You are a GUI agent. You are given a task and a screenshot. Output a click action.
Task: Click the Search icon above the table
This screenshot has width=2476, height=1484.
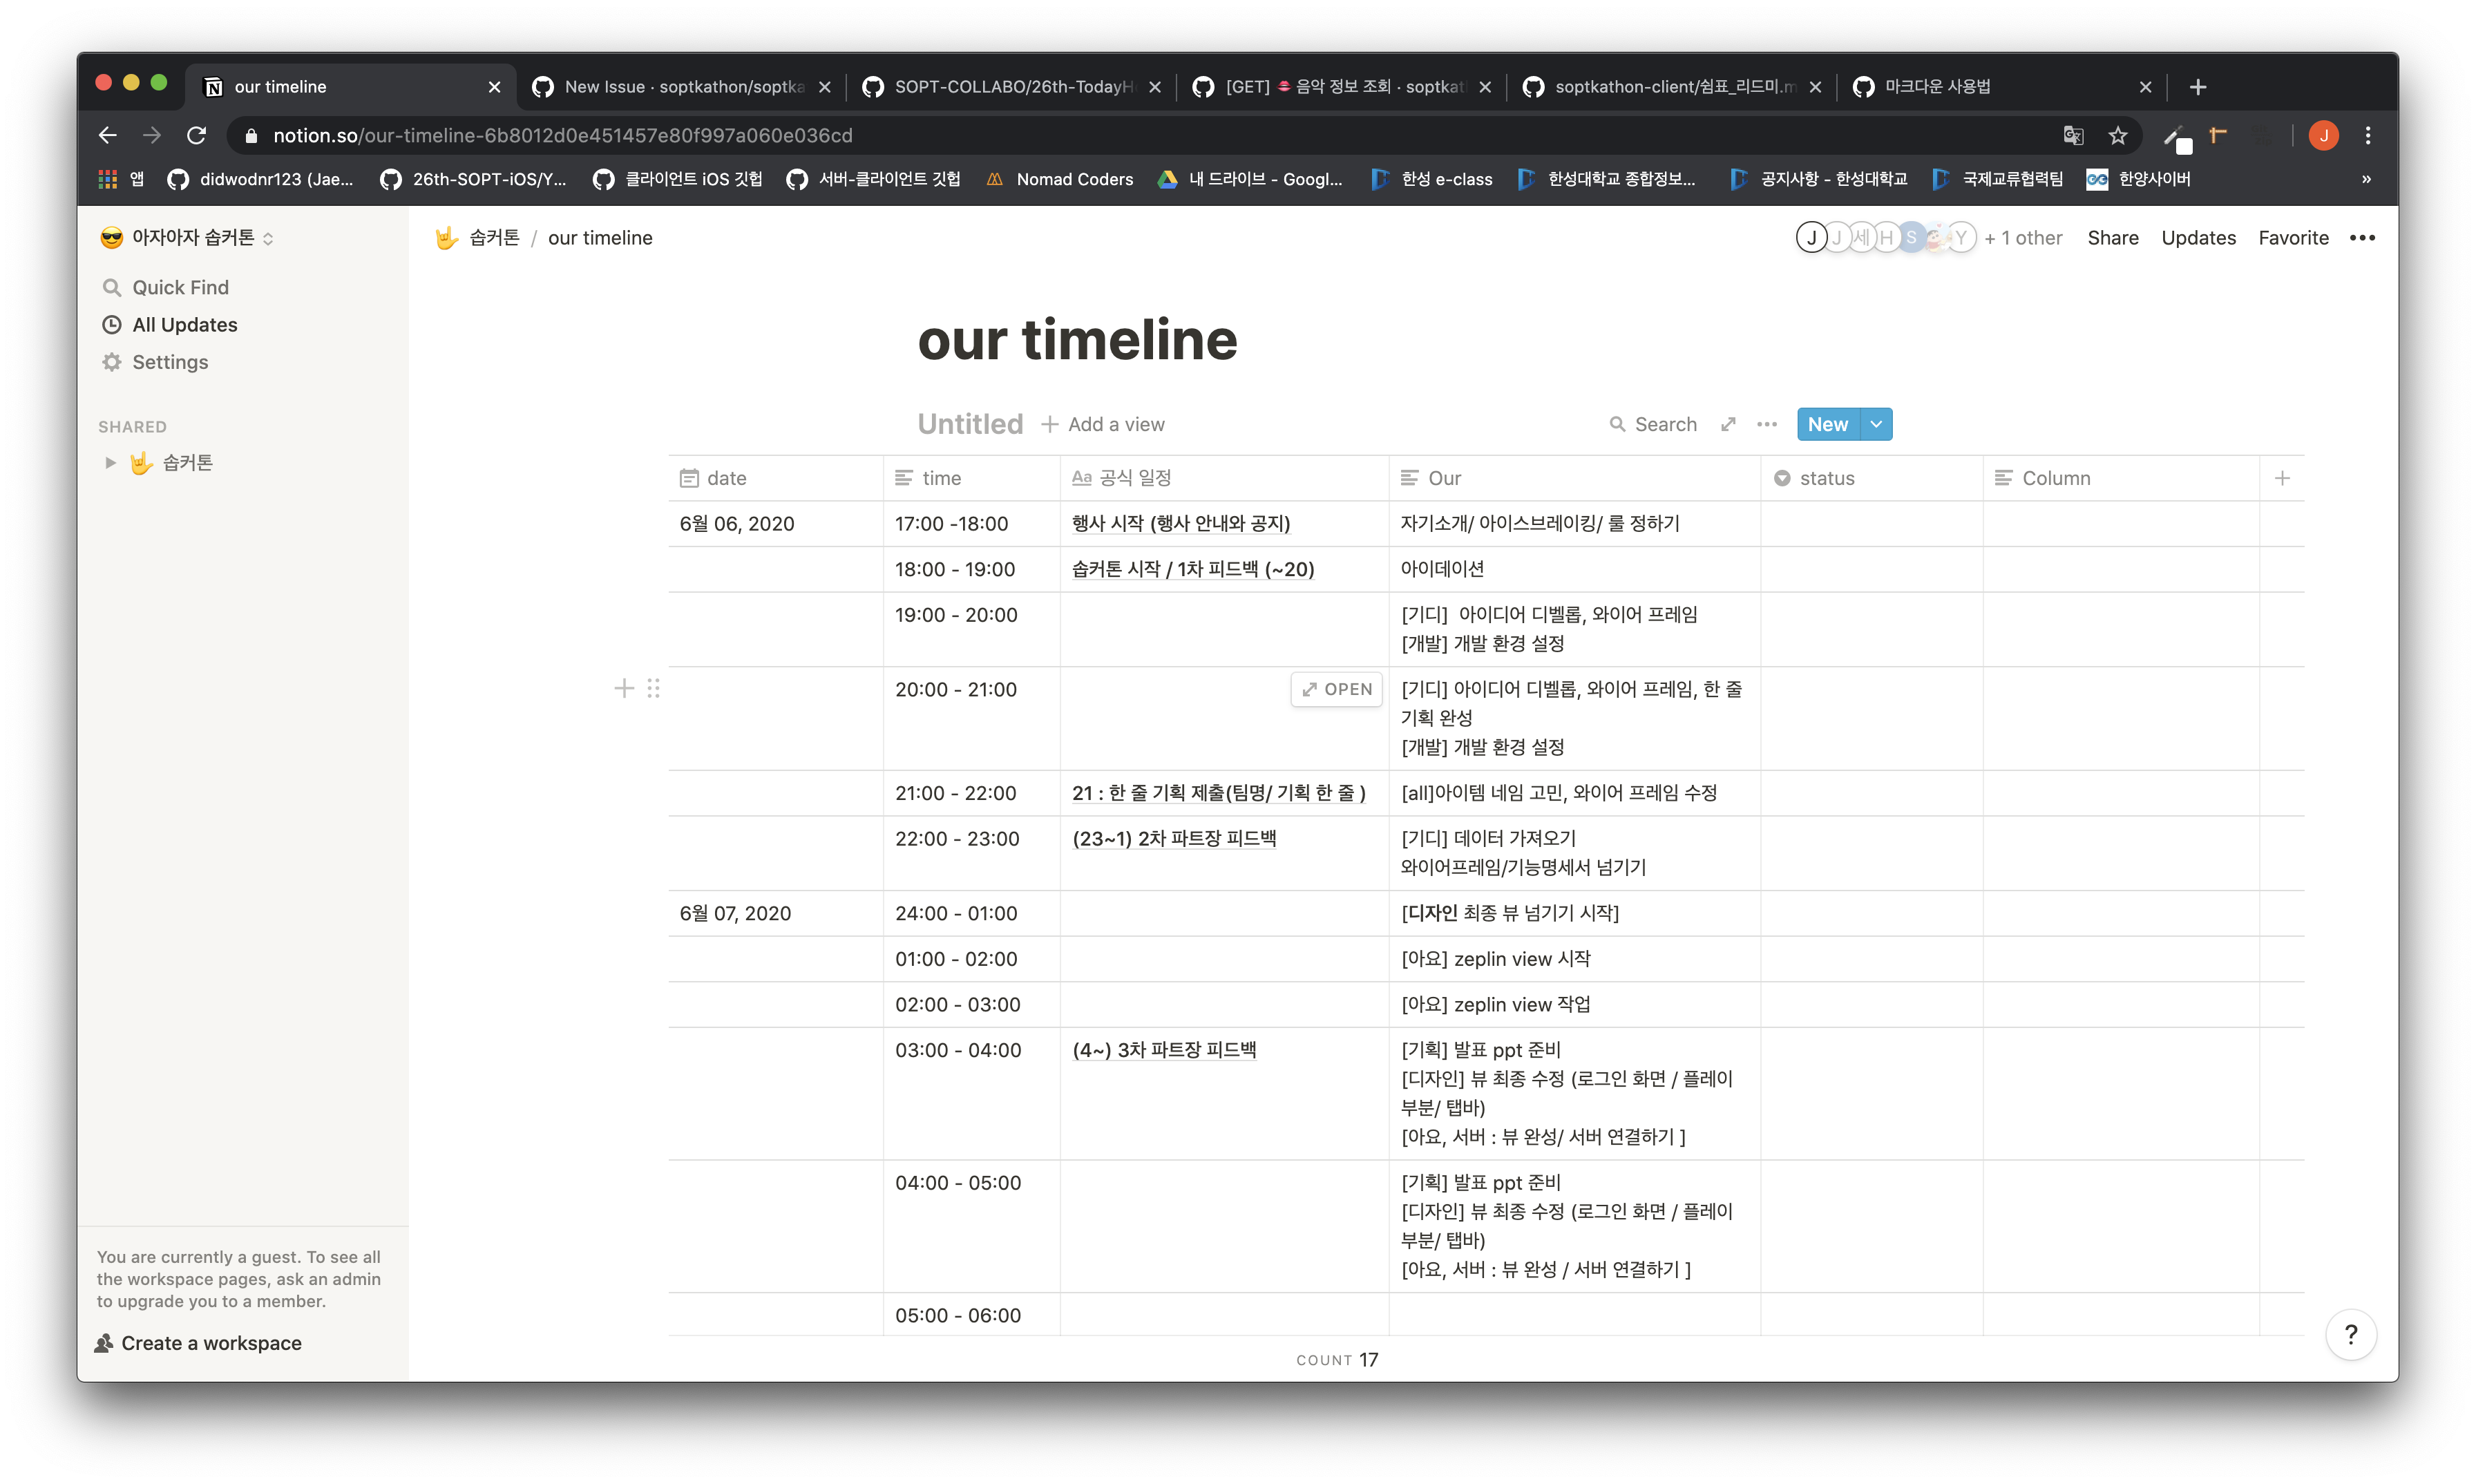pyautogui.click(x=1618, y=424)
